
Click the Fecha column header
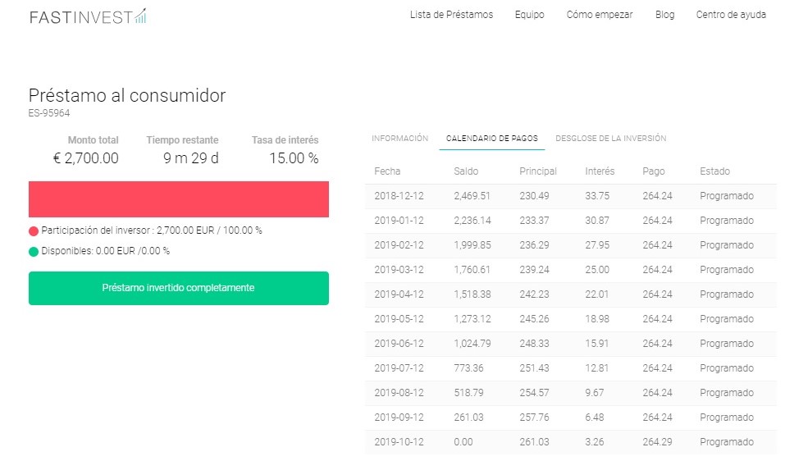point(387,171)
